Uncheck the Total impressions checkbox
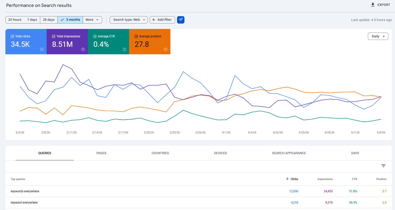 [x=54, y=36]
